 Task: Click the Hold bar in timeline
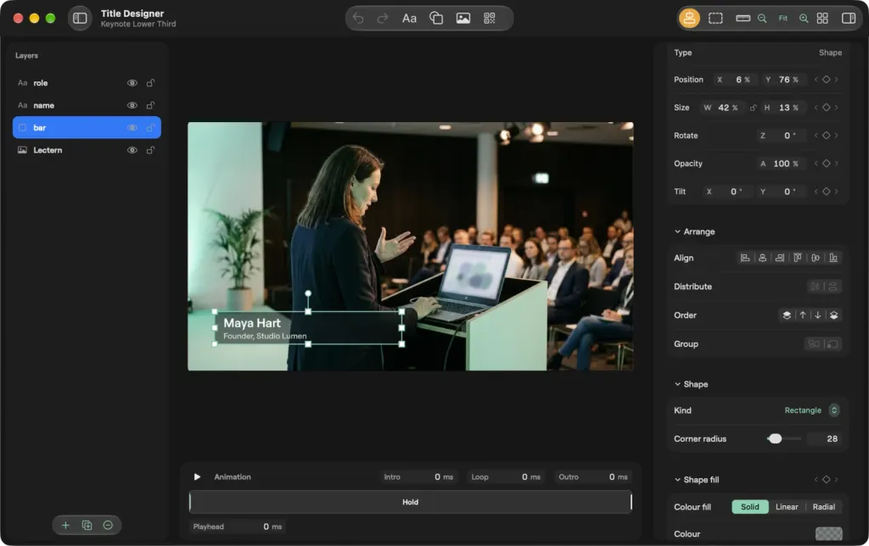click(x=410, y=502)
